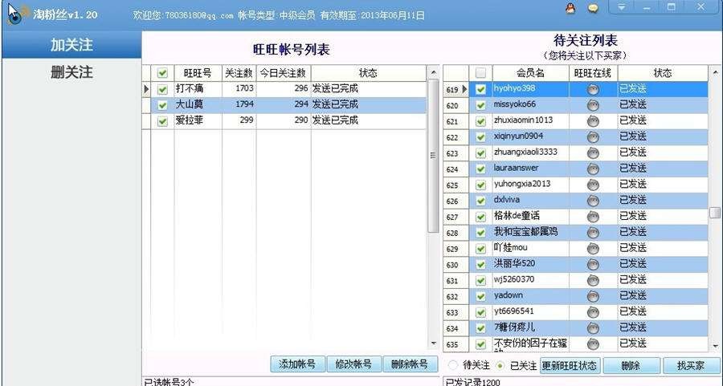The width and height of the screenshot is (723, 386).
Task: Click online status icon for xiqinyun0904
Action: 593,137
